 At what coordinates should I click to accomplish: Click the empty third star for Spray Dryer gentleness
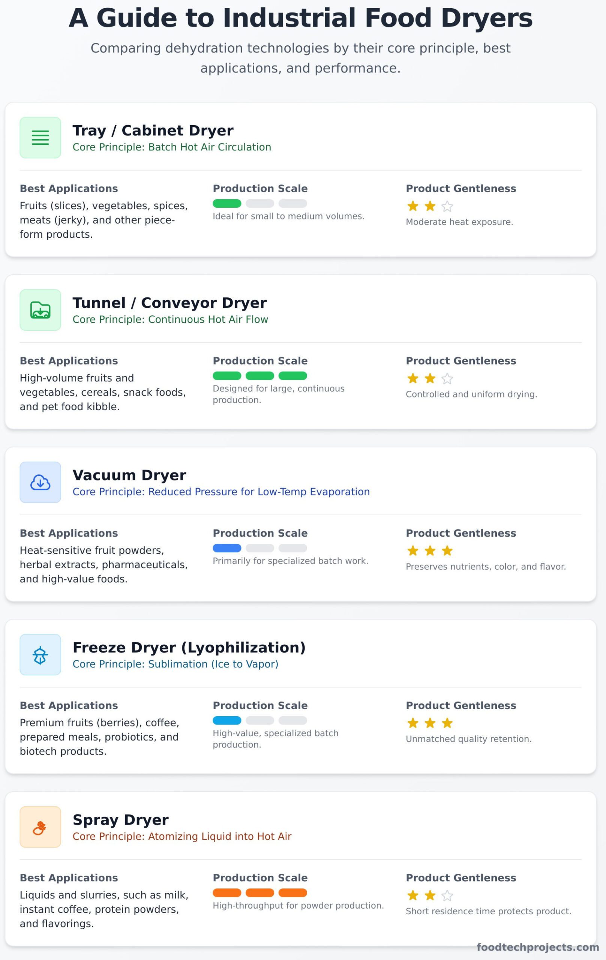pyautogui.click(x=447, y=895)
